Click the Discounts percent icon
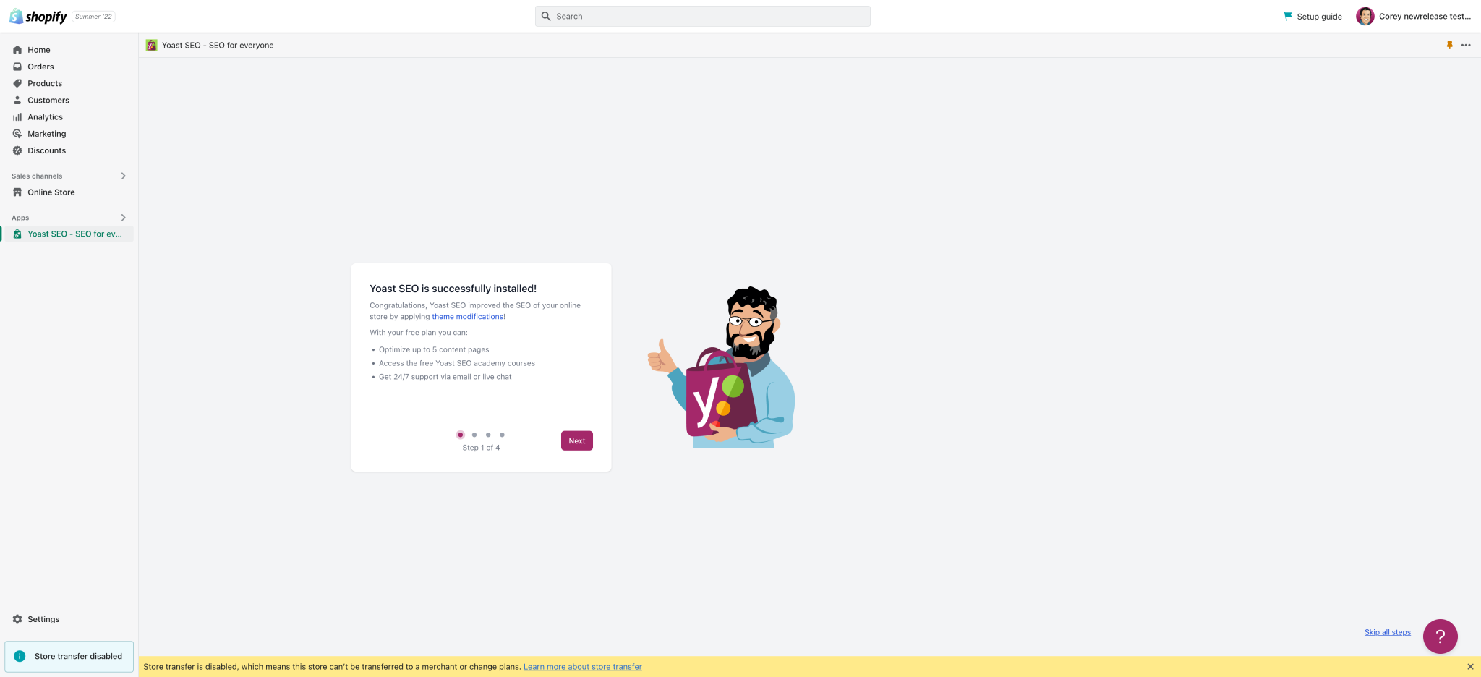Viewport: 1481px width, 677px height. 17,150
